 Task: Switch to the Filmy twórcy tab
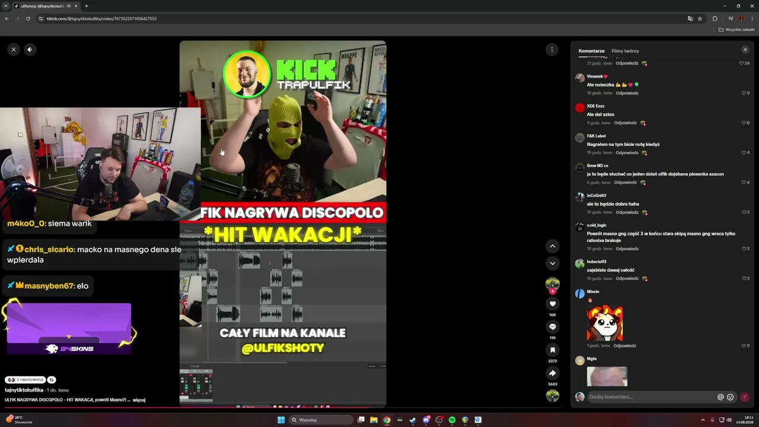[x=625, y=51]
